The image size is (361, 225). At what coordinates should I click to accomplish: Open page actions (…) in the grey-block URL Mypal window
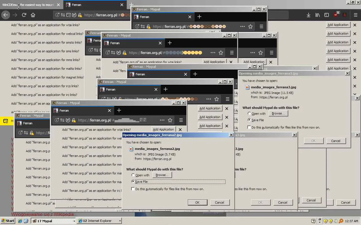pos(162,120)
